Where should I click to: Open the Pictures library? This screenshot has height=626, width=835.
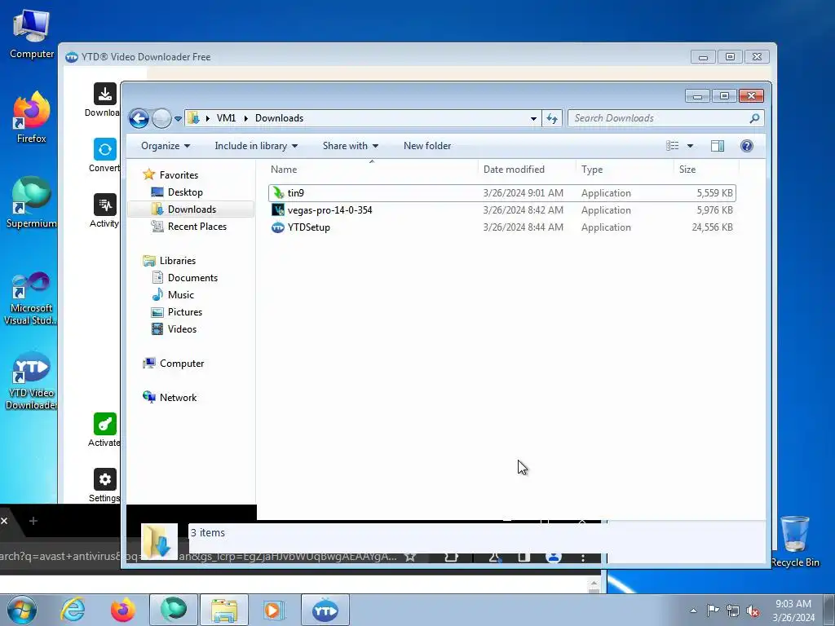[x=185, y=312]
